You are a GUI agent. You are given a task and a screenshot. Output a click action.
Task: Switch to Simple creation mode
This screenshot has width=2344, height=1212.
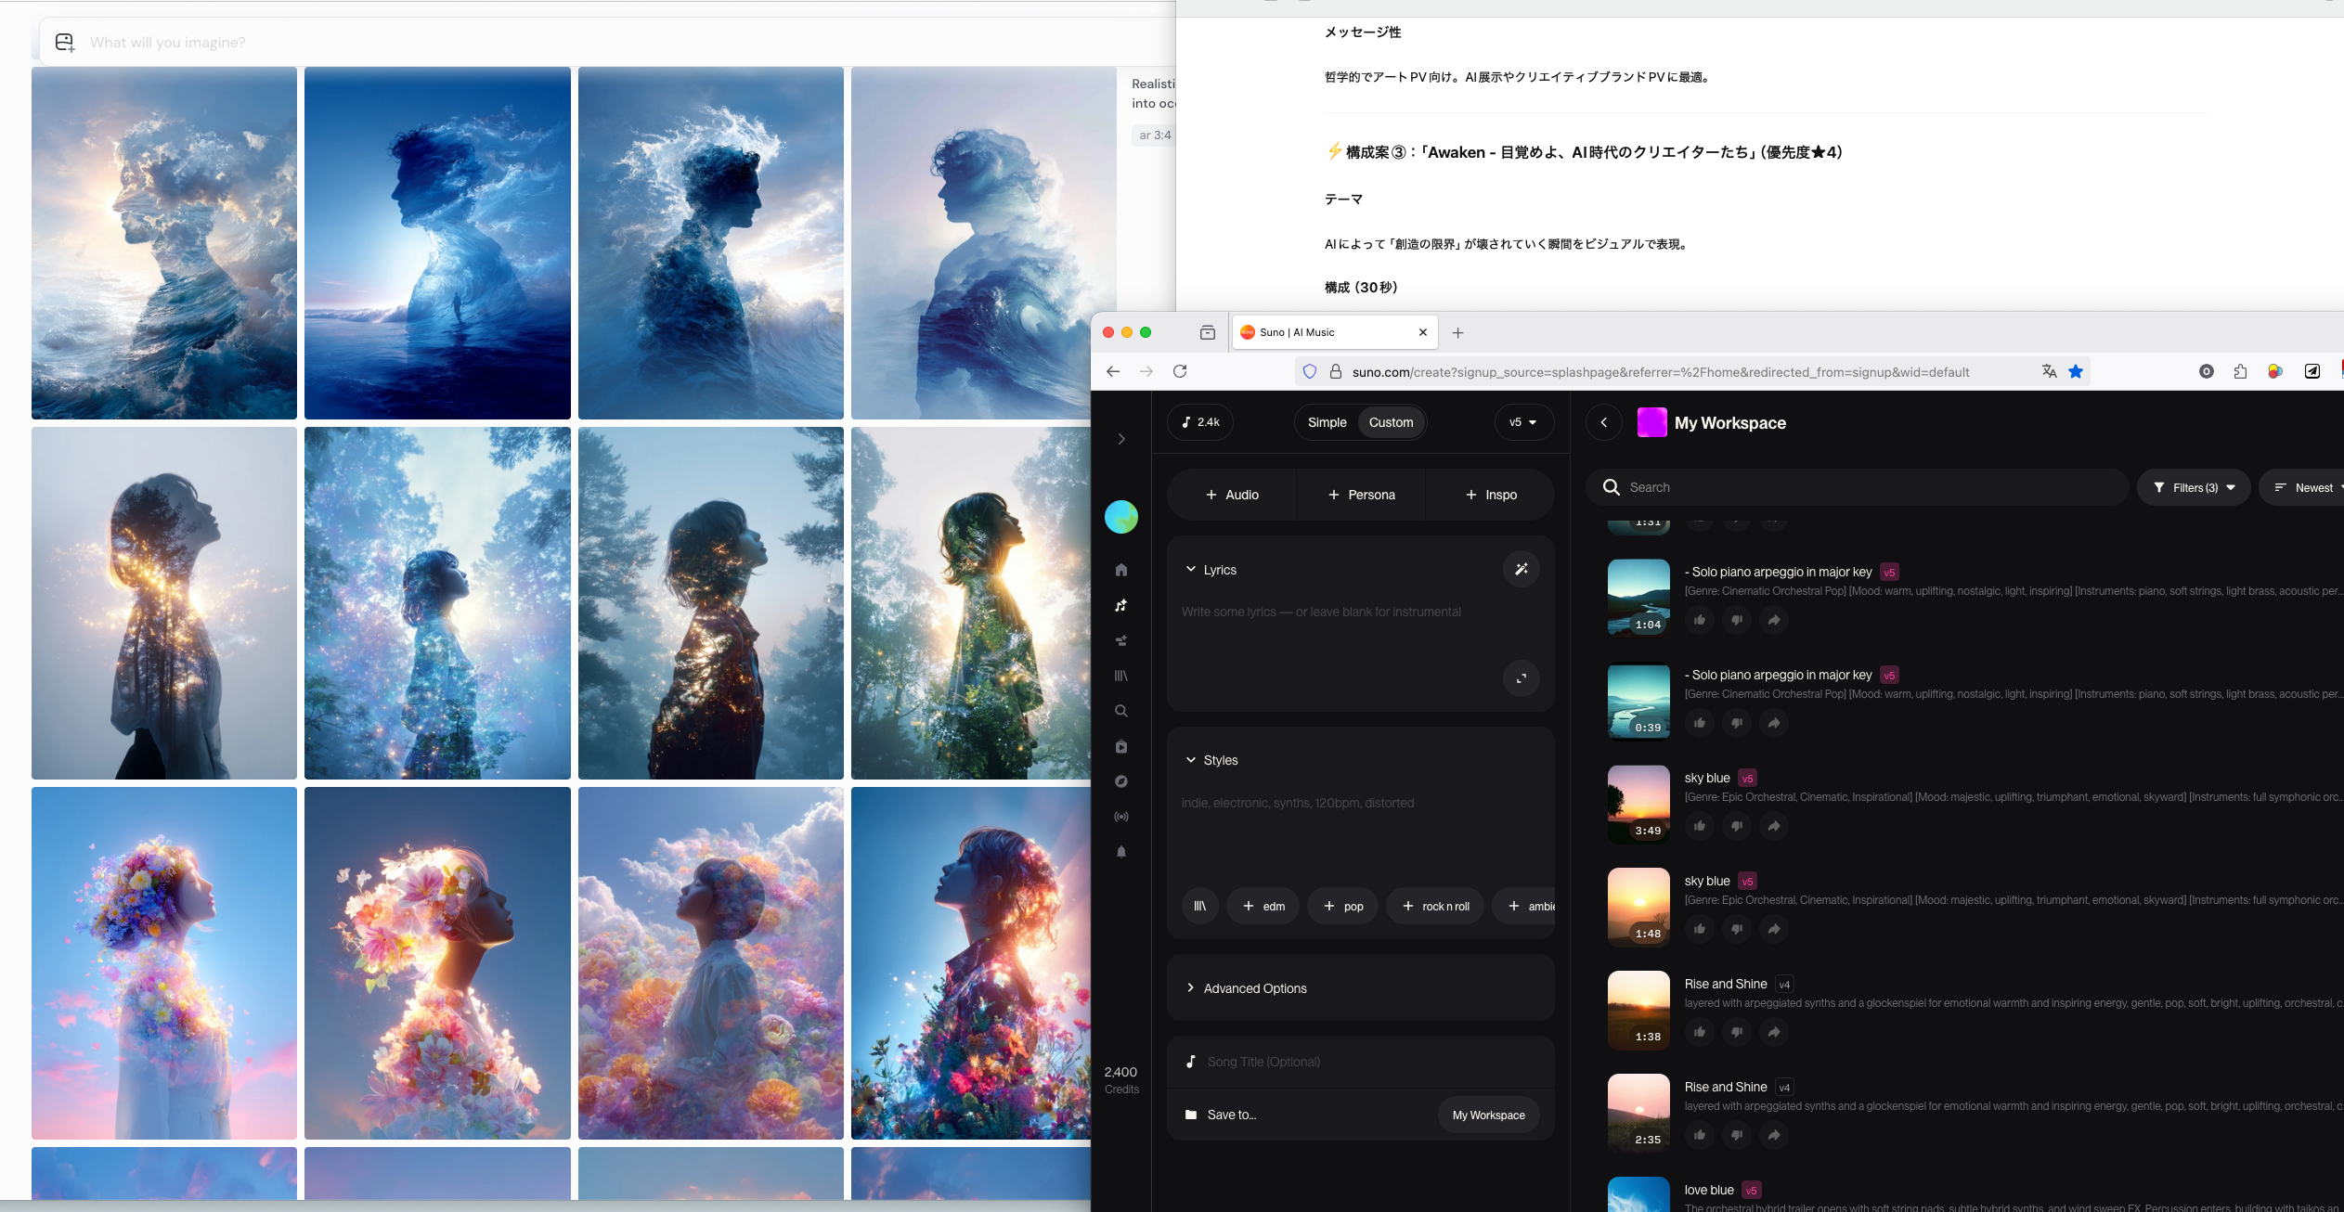pyautogui.click(x=1327, y=422)
